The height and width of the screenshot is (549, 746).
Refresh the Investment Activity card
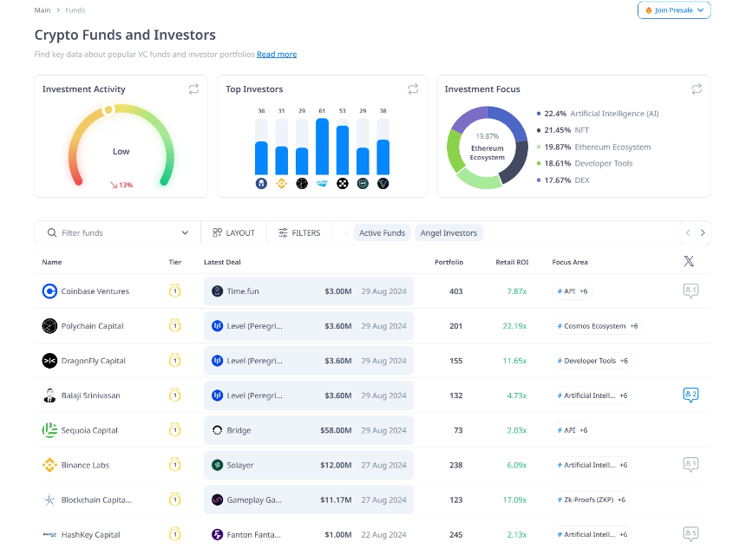pos(193,89)
